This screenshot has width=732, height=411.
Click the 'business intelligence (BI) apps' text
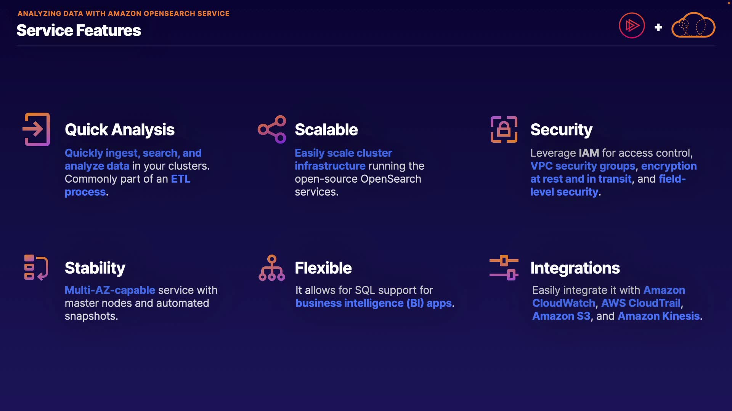[374, 303]
